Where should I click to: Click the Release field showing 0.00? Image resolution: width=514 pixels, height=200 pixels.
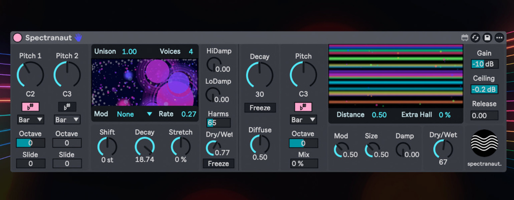(x=484, y=115)
